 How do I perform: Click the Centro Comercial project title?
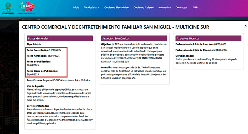point(115,27)
